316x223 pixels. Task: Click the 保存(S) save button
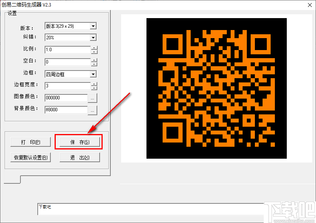pyautogui.click(x=80, y=142)
